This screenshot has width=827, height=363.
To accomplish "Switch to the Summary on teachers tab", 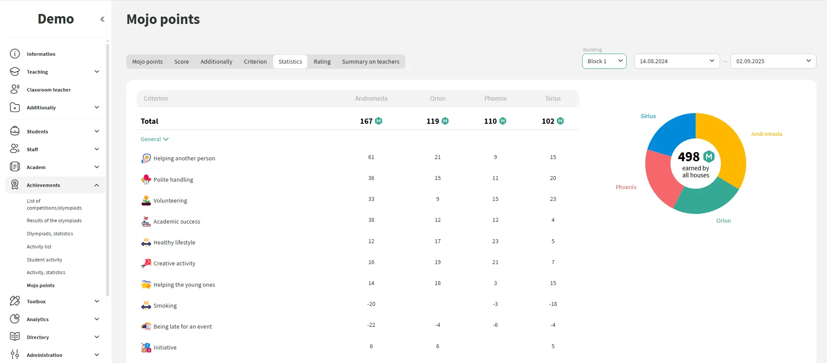I will click(371, 62).
